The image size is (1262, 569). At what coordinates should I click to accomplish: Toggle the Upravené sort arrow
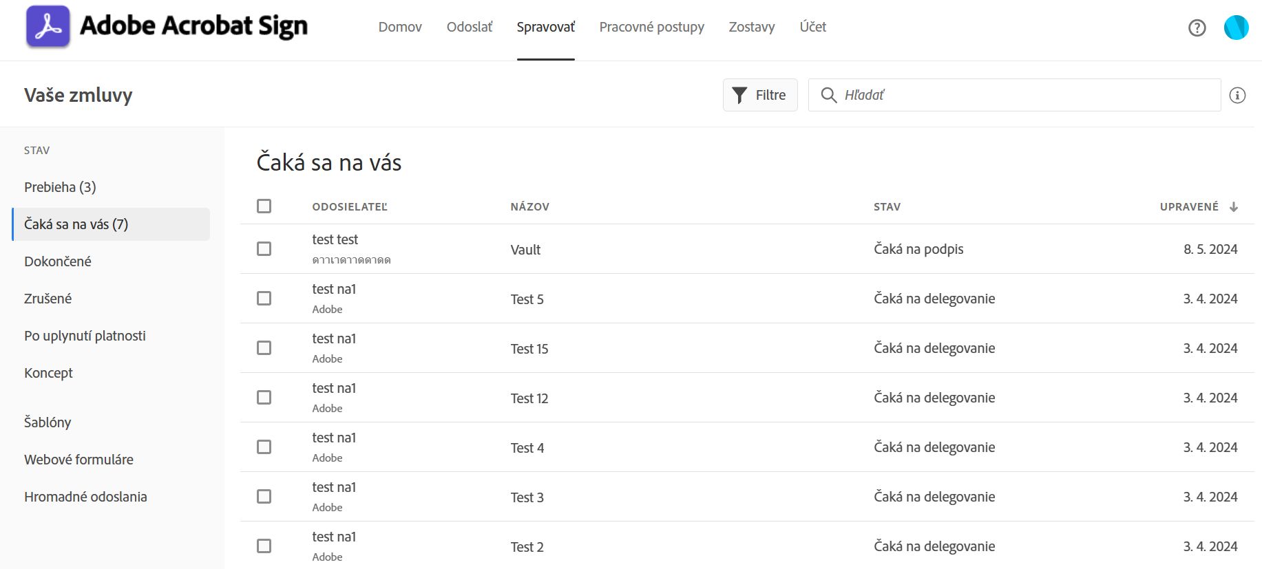coord(1233,206)
